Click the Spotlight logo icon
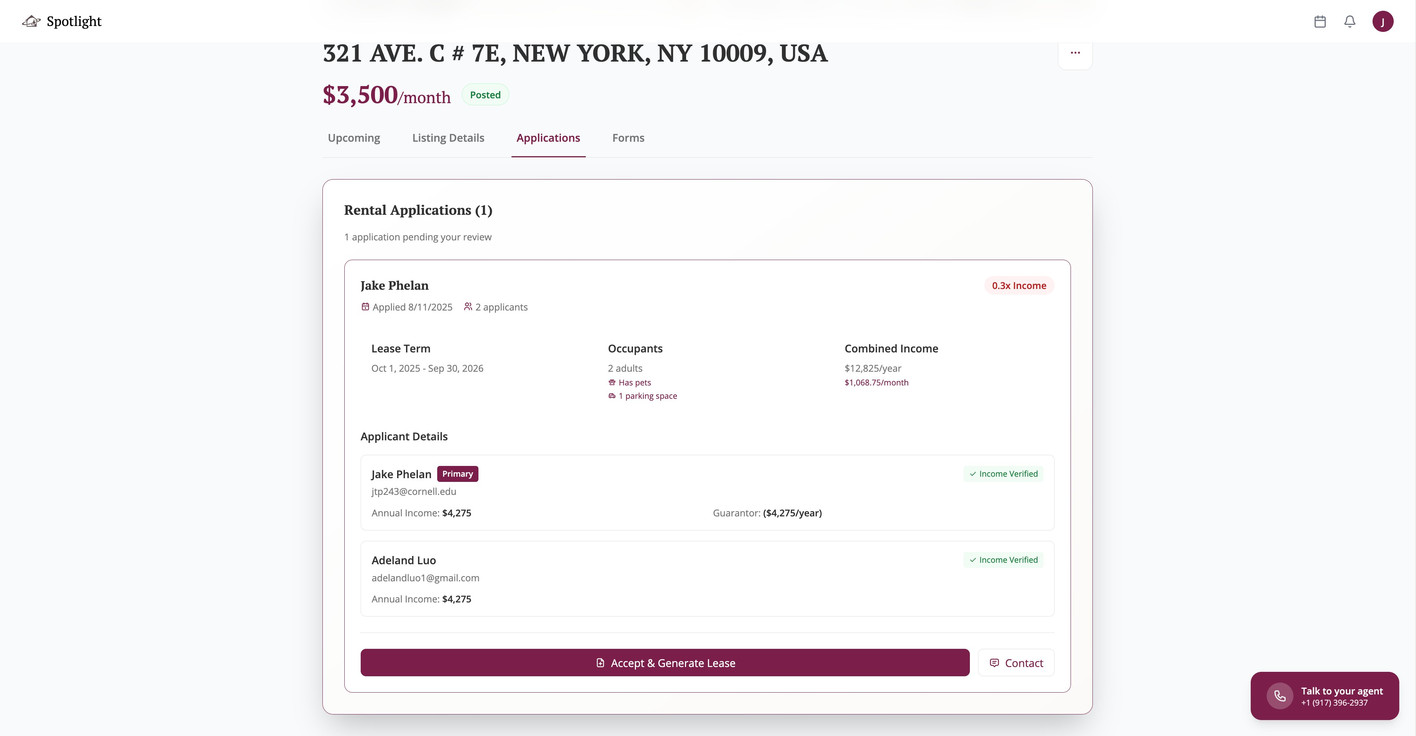The height and width of the screenshot is (736, 1416). coord(31,22)
